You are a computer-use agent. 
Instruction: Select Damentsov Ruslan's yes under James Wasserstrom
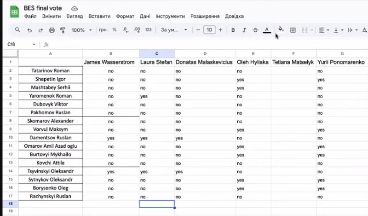point(111,138)
